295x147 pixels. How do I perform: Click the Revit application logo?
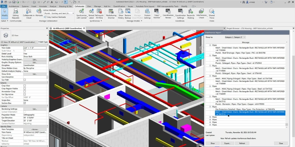tap(2, 2)
